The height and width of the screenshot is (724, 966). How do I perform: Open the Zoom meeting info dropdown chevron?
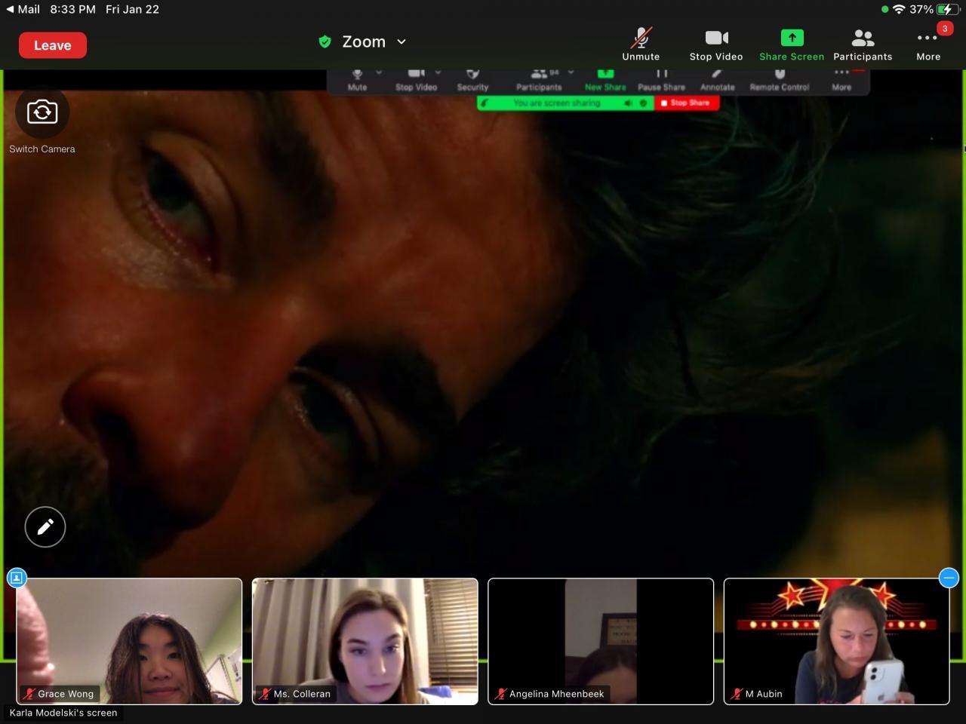pos(401,42)
